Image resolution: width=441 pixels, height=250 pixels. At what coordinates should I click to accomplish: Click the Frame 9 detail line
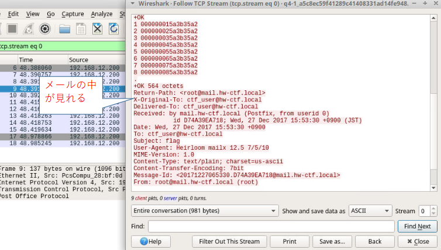pos(63,169)
